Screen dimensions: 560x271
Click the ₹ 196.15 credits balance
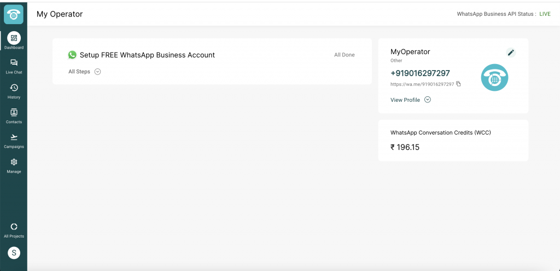click(x=405, y=147)
